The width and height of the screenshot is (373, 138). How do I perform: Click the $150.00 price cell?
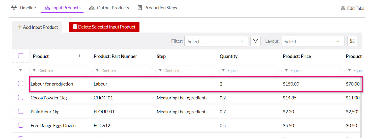pos(291,84)
